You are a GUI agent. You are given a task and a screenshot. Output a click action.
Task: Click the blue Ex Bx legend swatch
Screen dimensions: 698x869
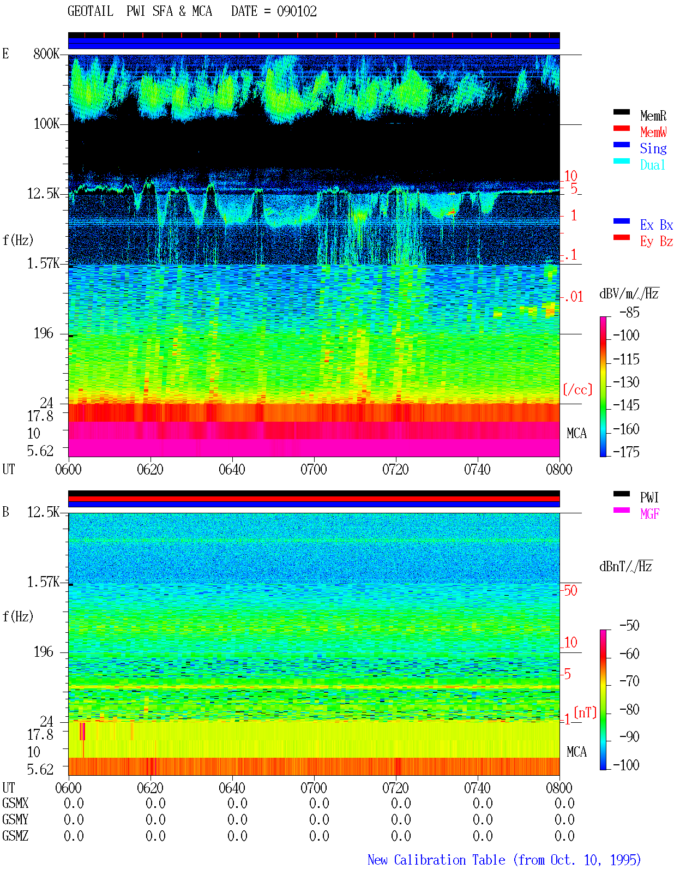622,221
